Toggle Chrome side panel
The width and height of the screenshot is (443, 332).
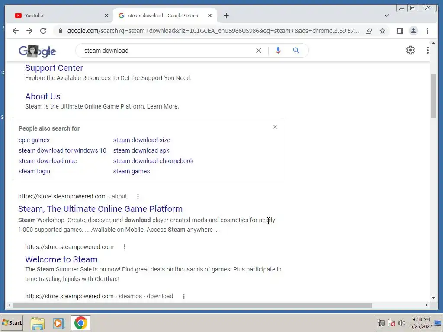click(399, 31)
